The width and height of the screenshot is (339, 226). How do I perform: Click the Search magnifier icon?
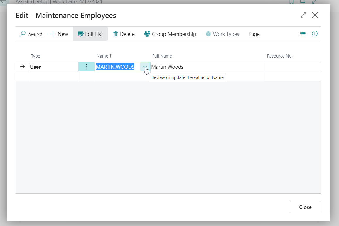[23, 34]
